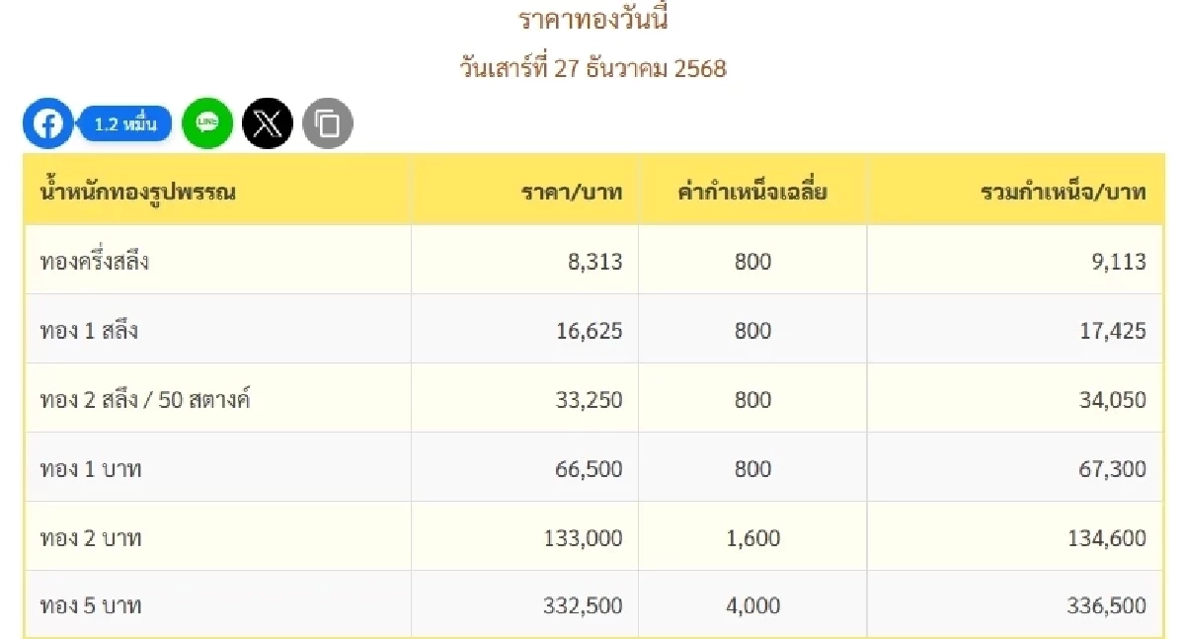The image size is (1185, 639).
Task: Click the gray duplicate/copy icon
Action: (x=329, y=123)
